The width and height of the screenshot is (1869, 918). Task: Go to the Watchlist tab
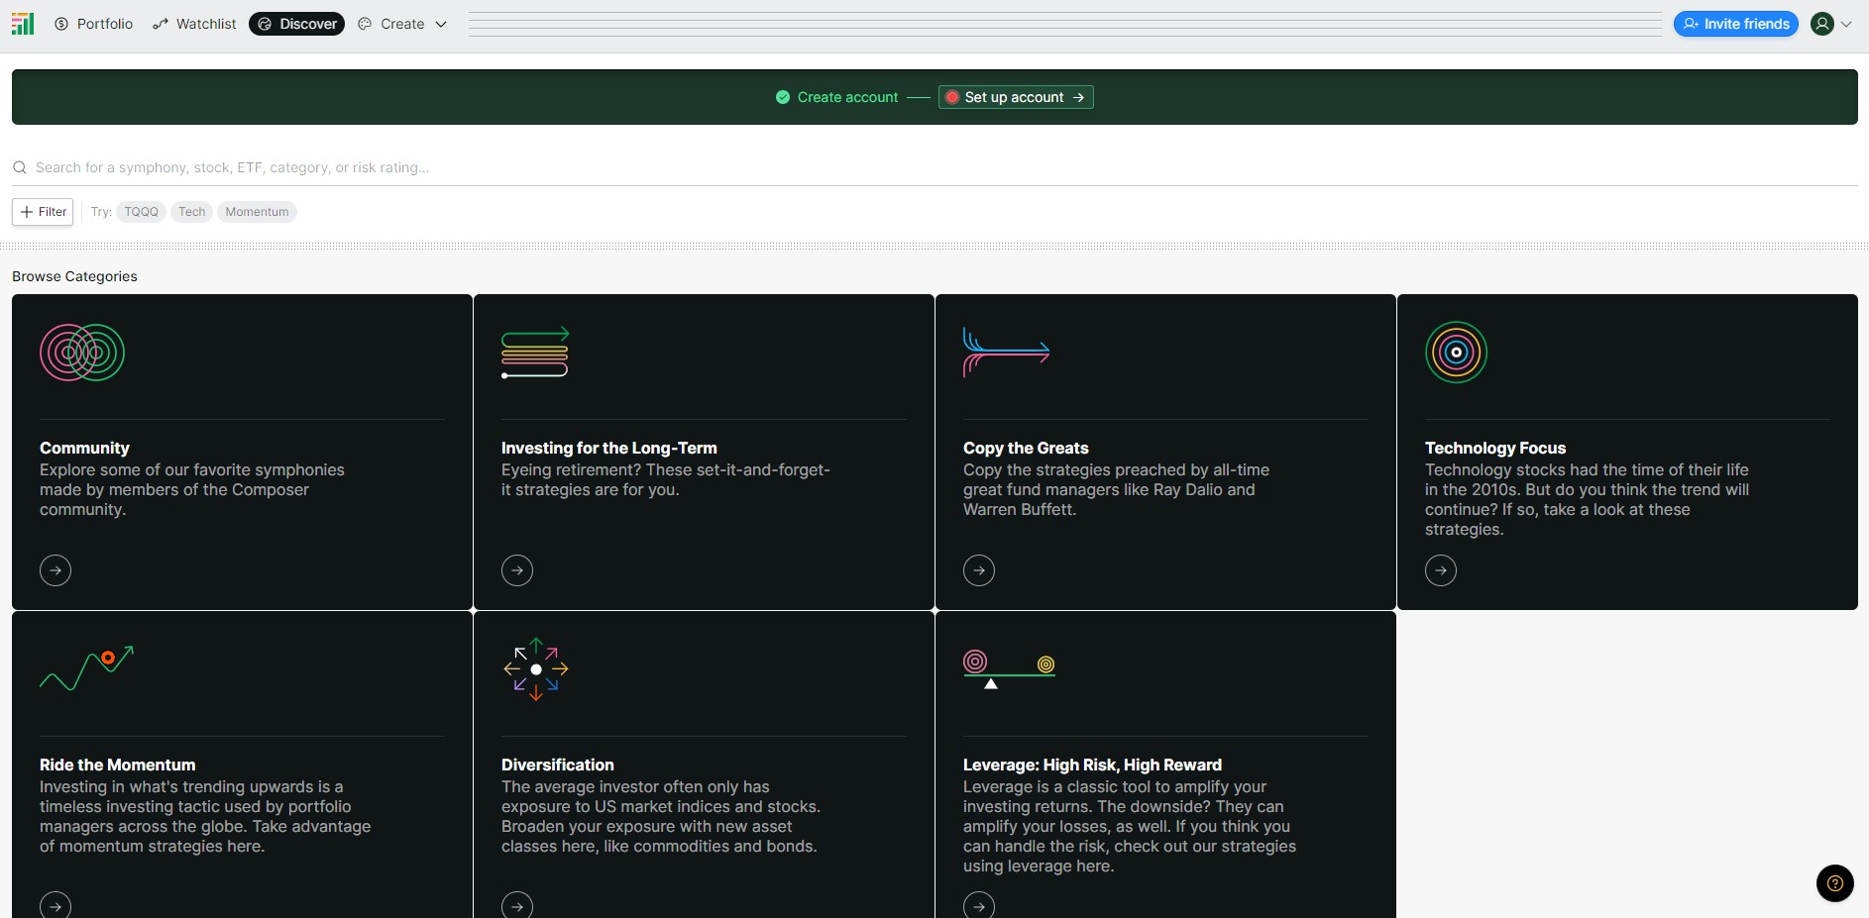[x=195, y=24]
